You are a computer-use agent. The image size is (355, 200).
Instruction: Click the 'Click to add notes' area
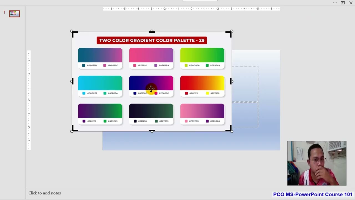pos(45,193)
